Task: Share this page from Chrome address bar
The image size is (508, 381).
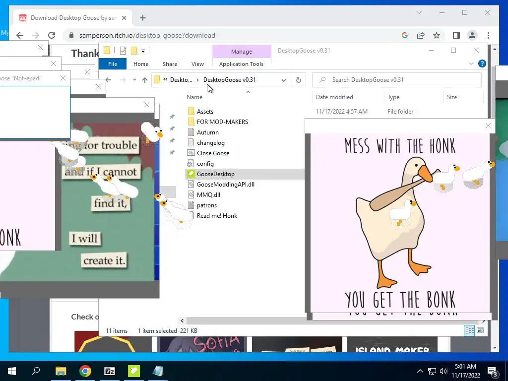Action: click(421, 35)
